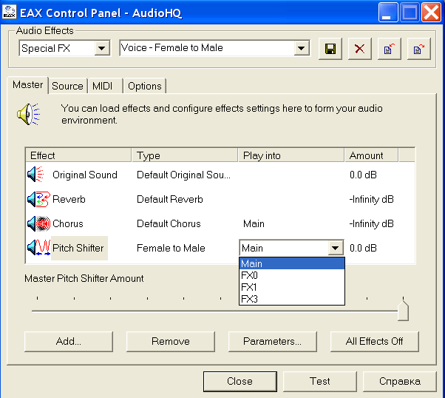Click the Reverb effect icon

(x=37, y=200)
